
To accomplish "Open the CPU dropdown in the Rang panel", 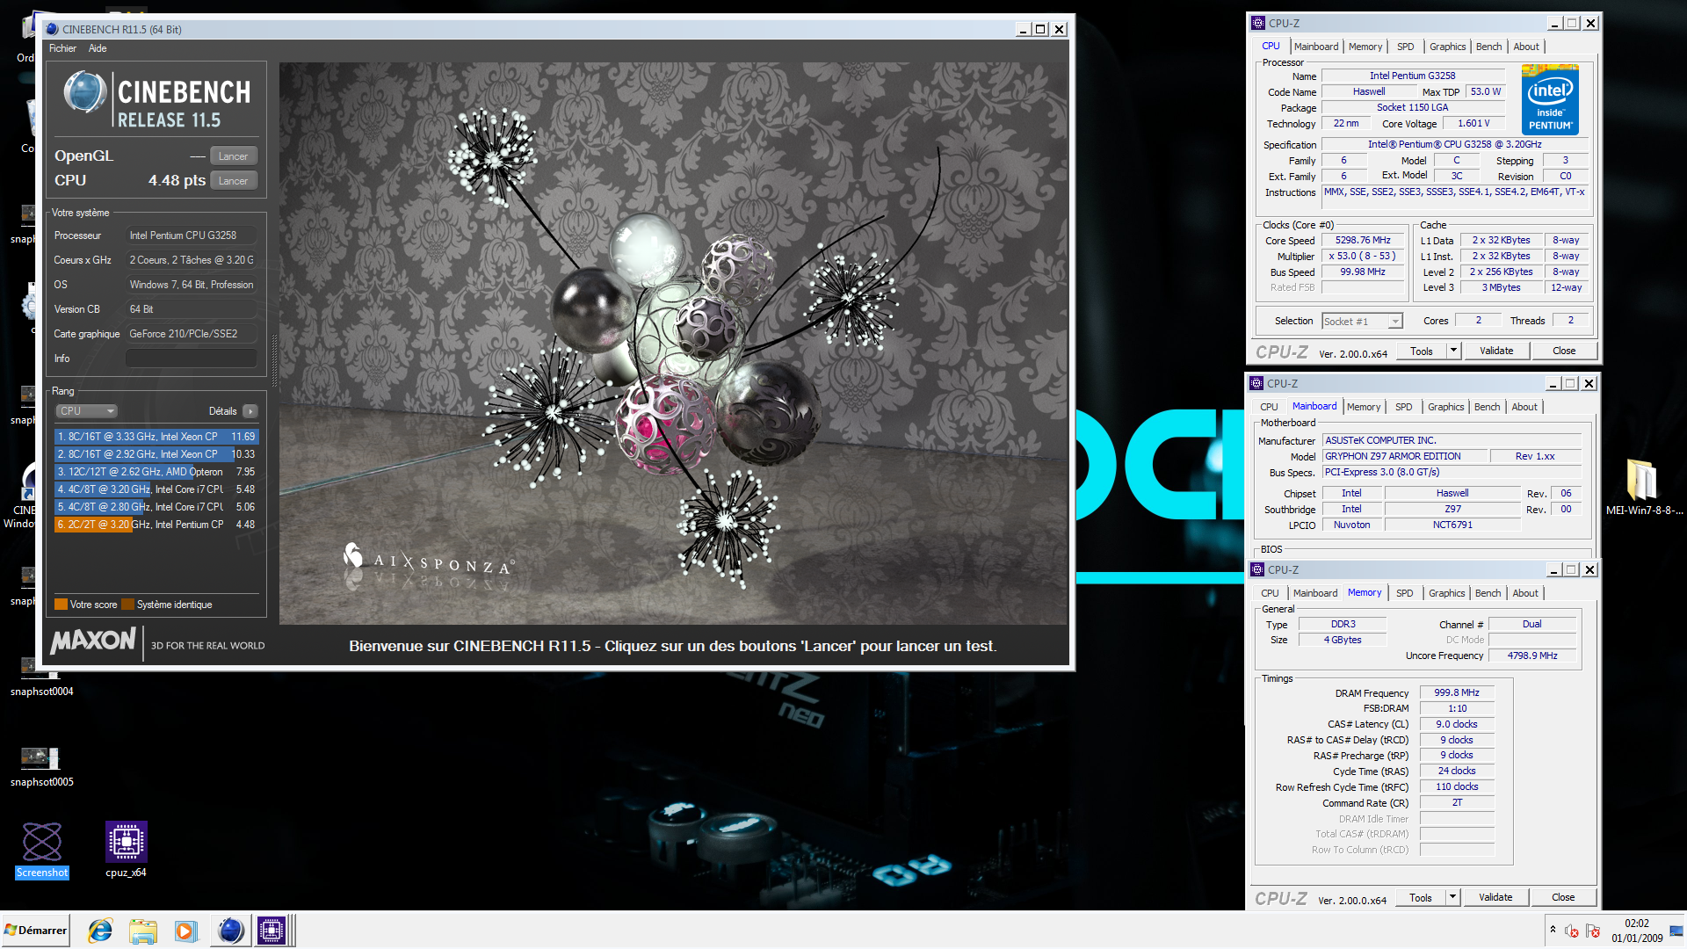I will pyautogui.click(x=86, y=411).
